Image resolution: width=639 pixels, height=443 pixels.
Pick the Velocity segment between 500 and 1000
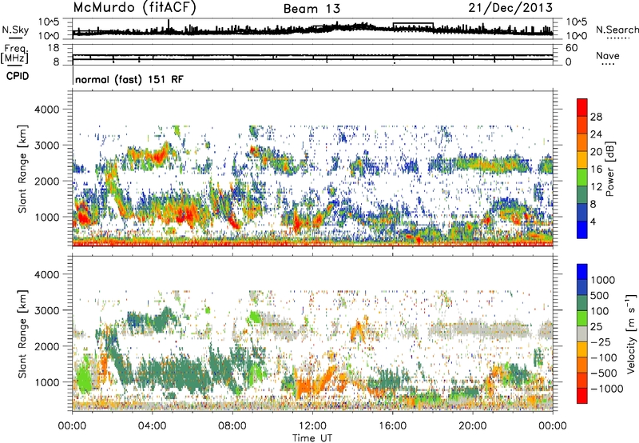[582, 287]
